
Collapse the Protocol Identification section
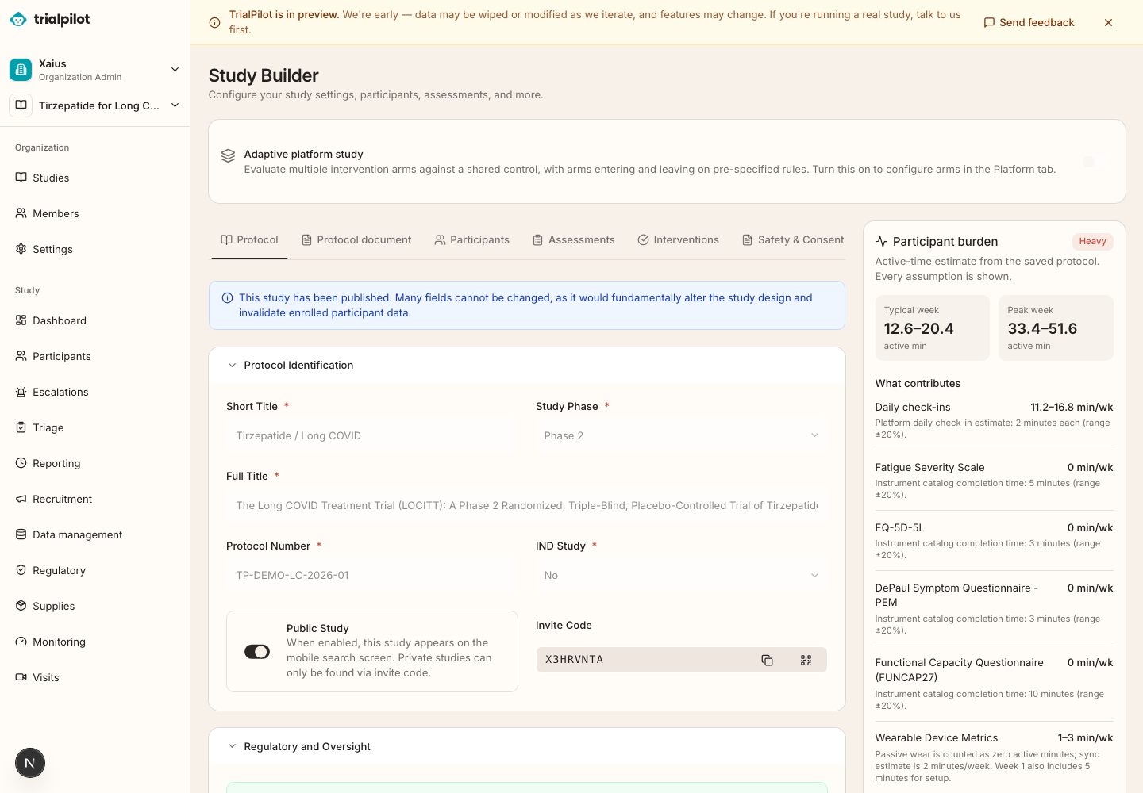click(527, 366)
